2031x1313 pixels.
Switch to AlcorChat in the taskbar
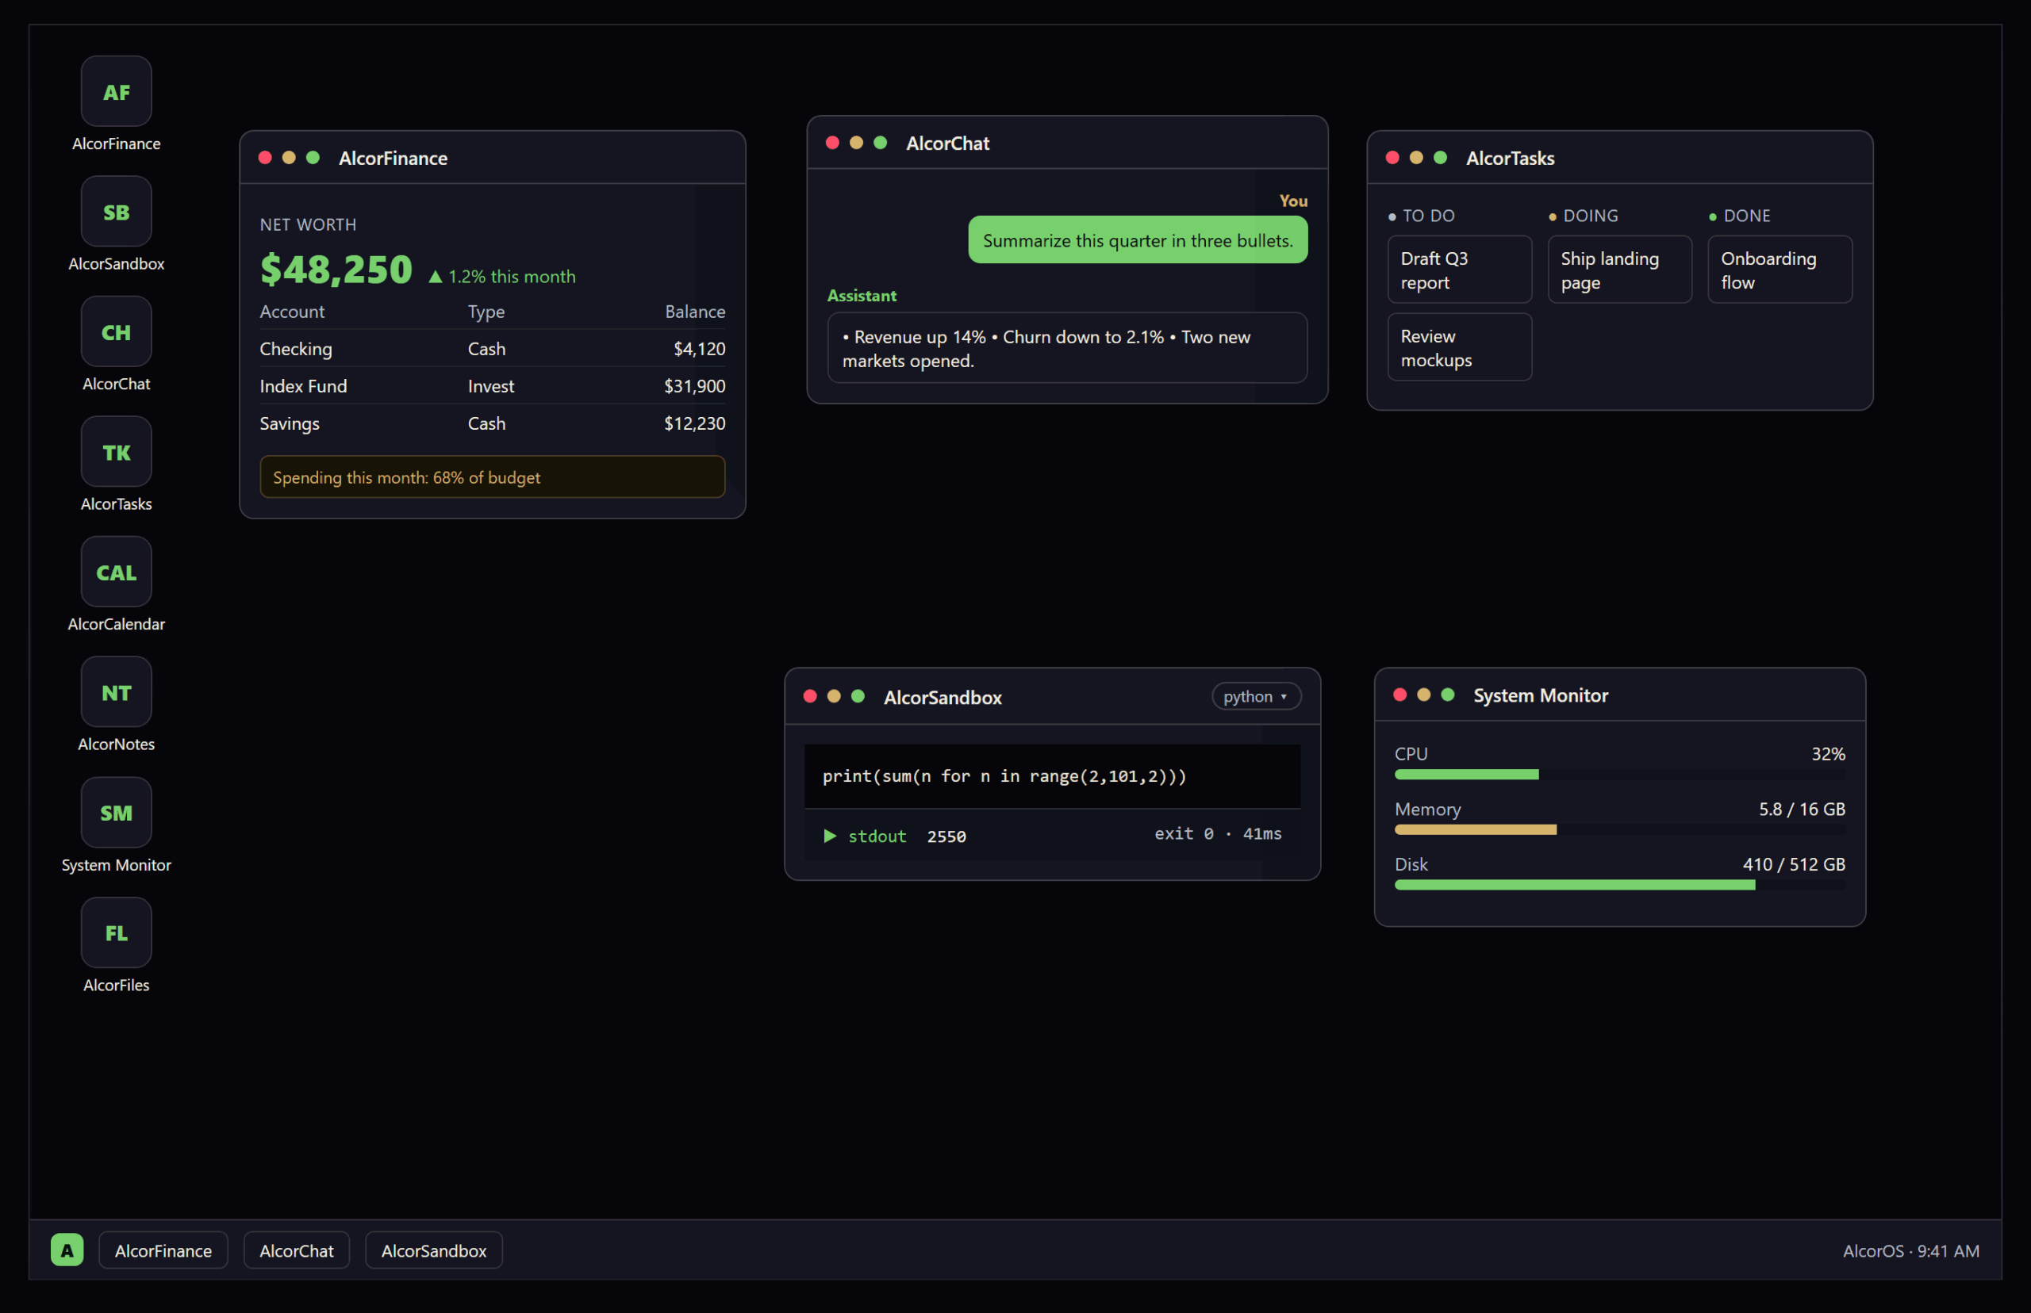[296, 1250]
